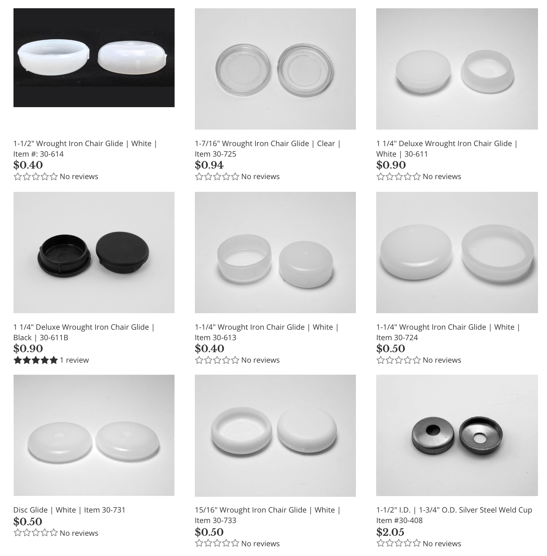Image resolution: width=547 pixels, height=556 pixels.
Task: Open the Deluxe Black 30-611B title link
Action: [84, 332]
